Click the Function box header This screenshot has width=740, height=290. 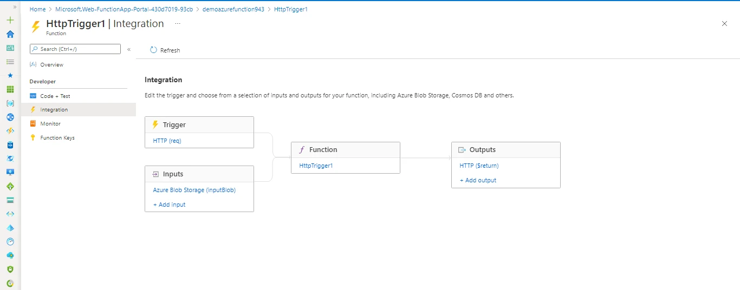coord(346,150)
